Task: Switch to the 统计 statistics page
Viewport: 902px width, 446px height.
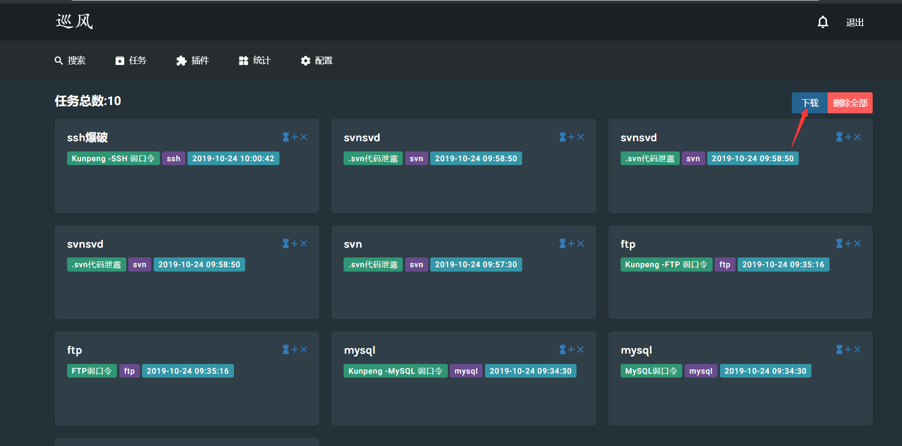Action: click(254, 61)
